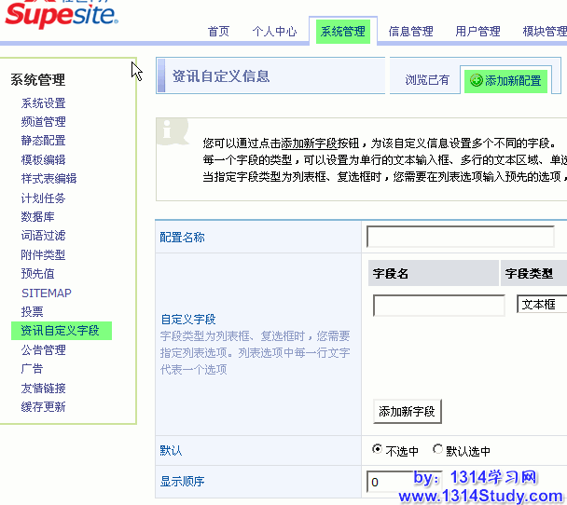Click the SITEMAP sidebar link

(x=47, y=293)
